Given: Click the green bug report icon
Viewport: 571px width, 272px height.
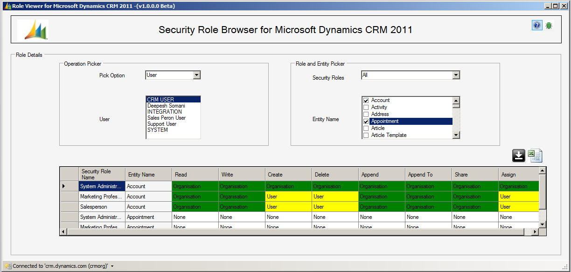Looking at the screenshot, I should (549, 26).
